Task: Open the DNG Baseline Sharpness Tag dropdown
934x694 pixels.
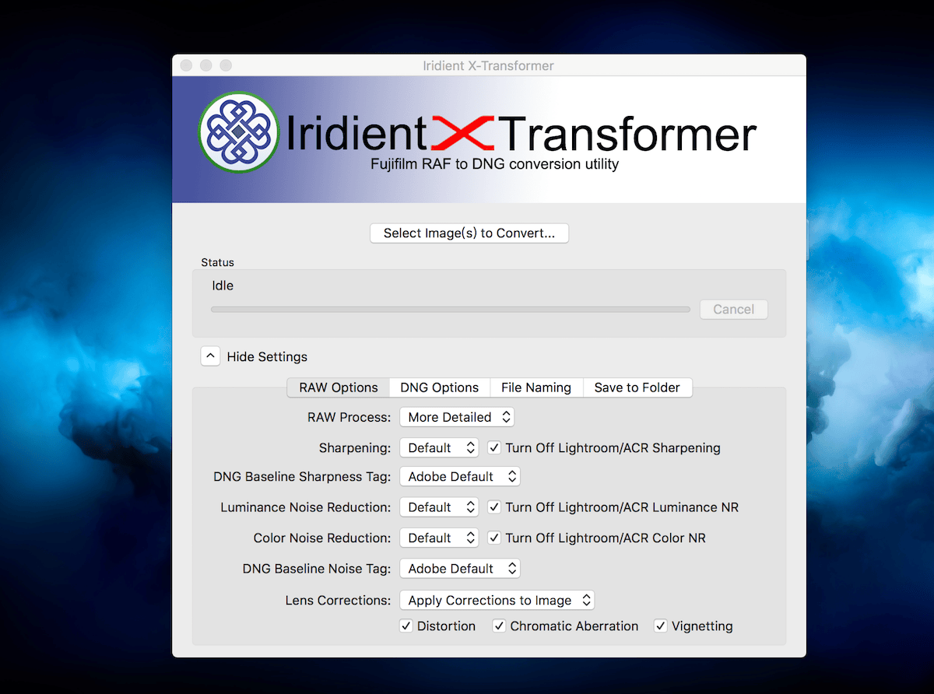Action: click(460, 476)
